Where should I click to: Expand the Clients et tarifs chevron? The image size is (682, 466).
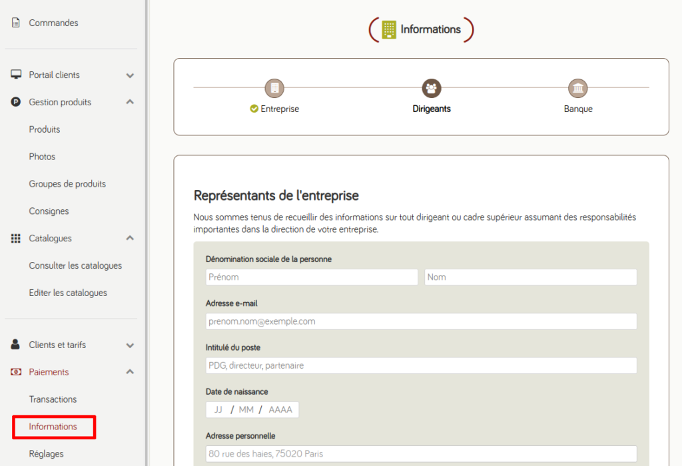click(130, 345)
